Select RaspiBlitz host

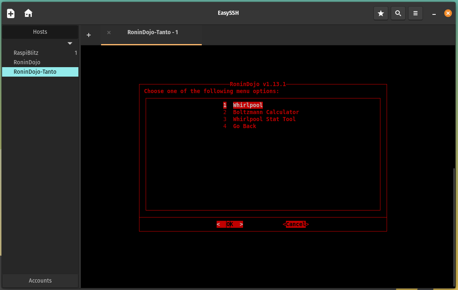click(x=40, y=53)
